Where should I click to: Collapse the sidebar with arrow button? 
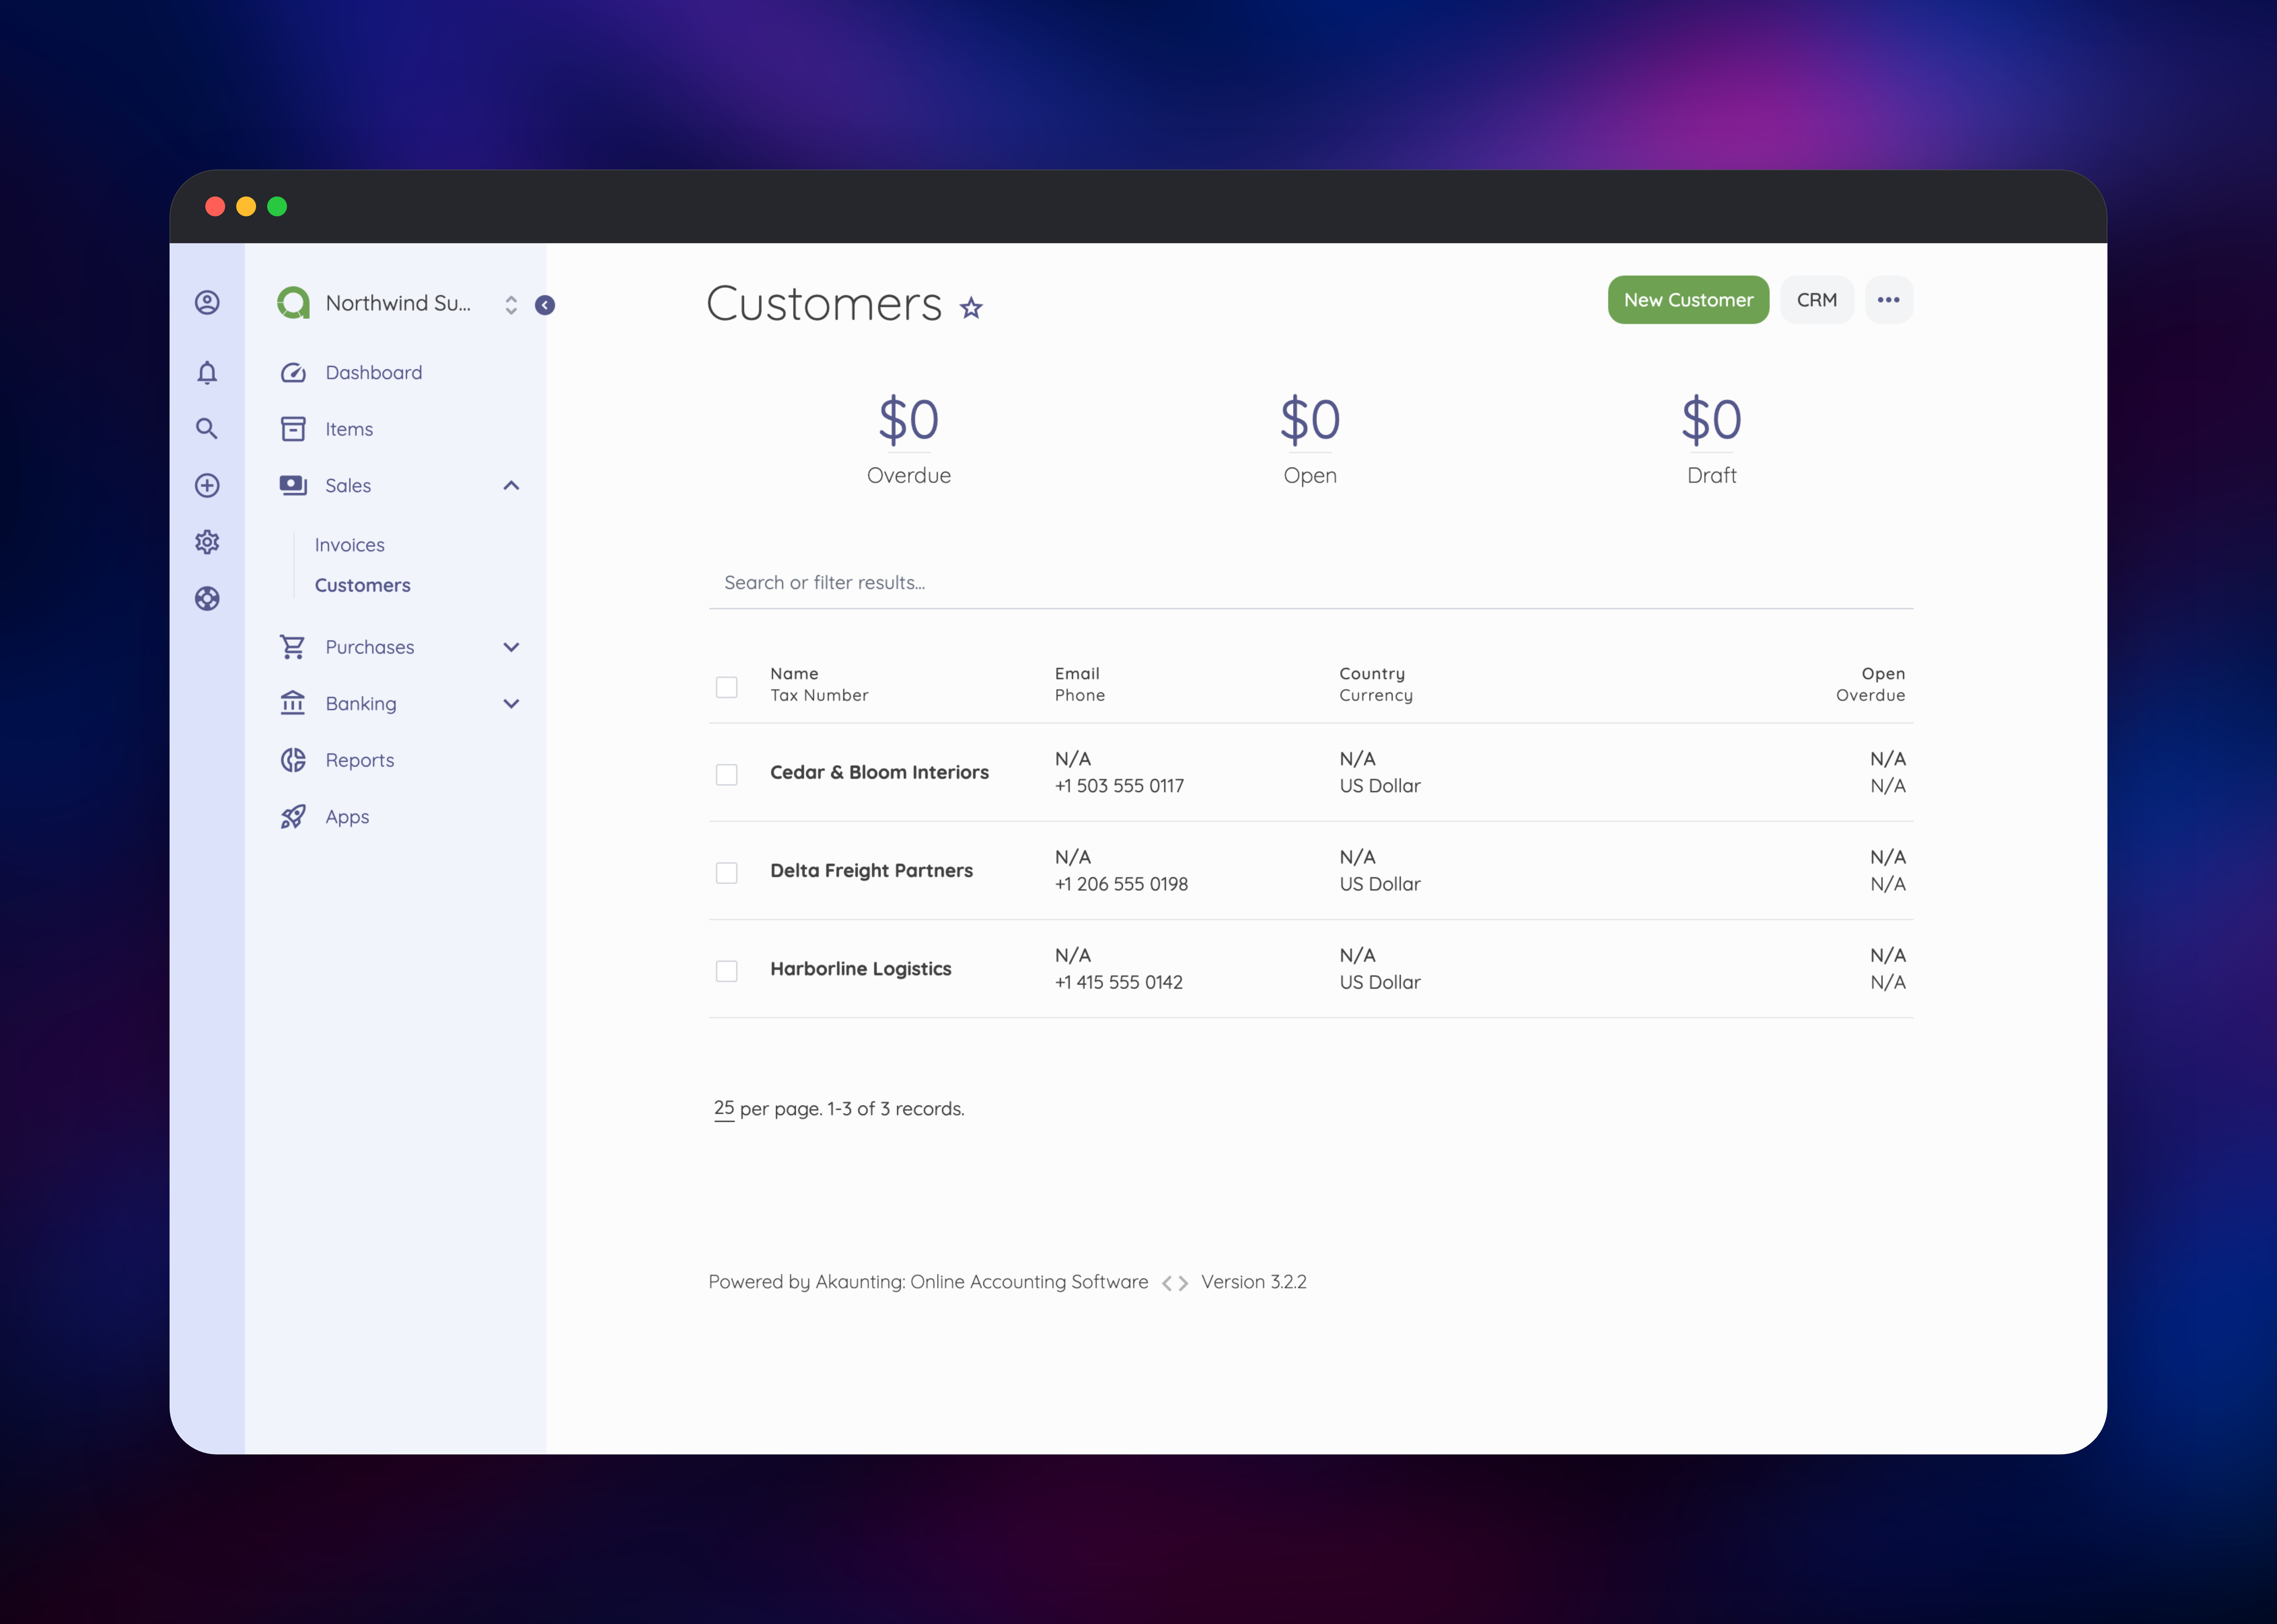coord(545,305)
